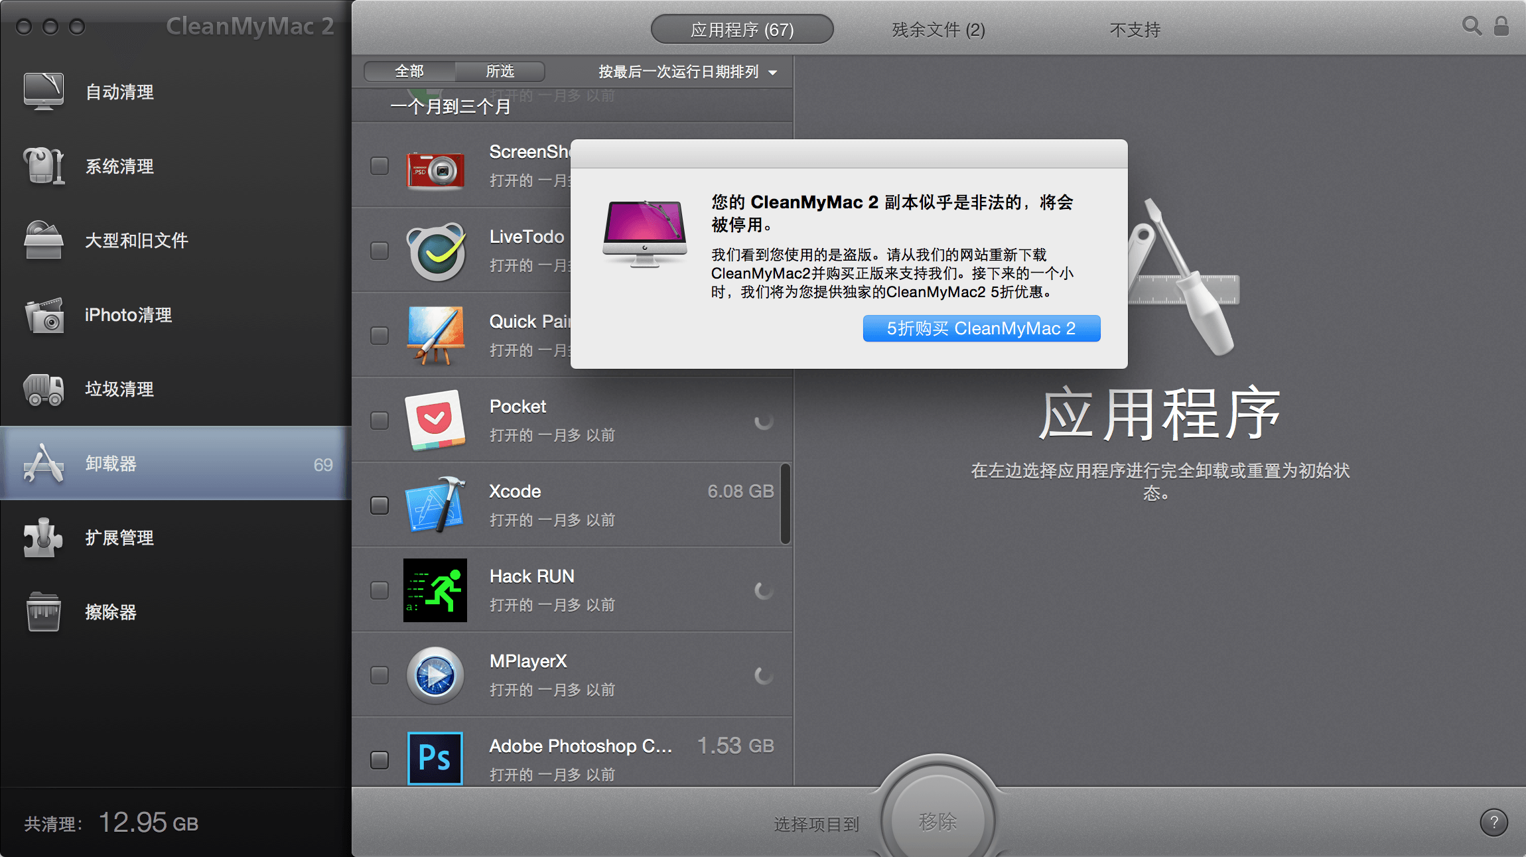Viewport: 1526px width, 857px height.
Task: Switch to the 不支持 tab
Action: (1135, 30)
